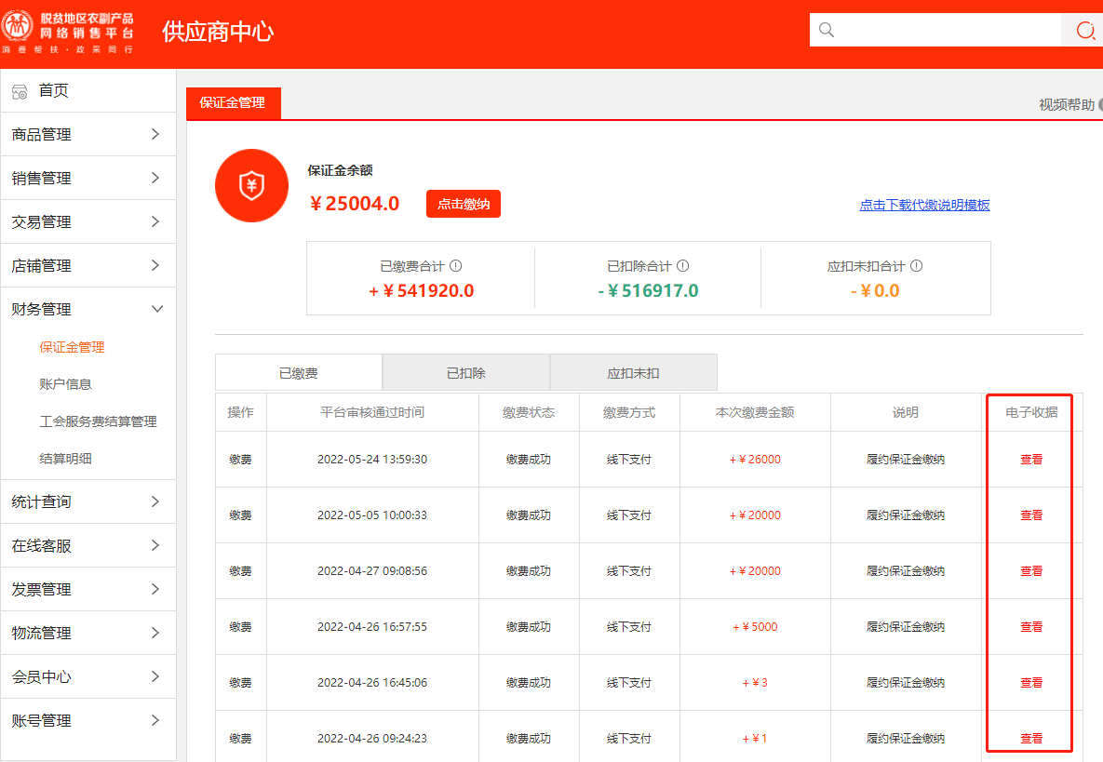
Task: Click 履约保证金缴纳 in the 2022-04-26 16:57:55 row
Action: coord(906,626)
